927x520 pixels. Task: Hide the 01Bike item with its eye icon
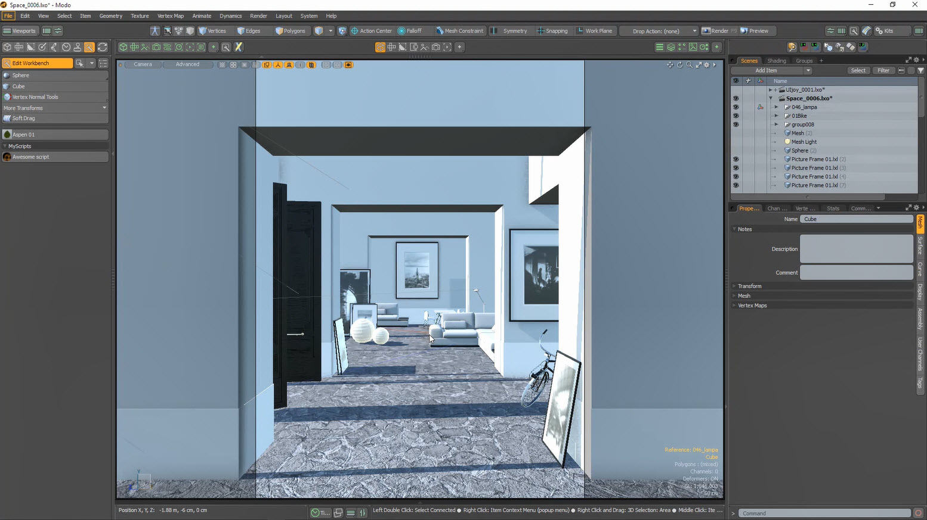[736, 116]
